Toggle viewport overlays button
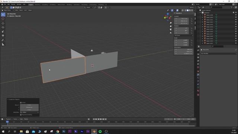238x134 pixels. (x=177, y=10)
